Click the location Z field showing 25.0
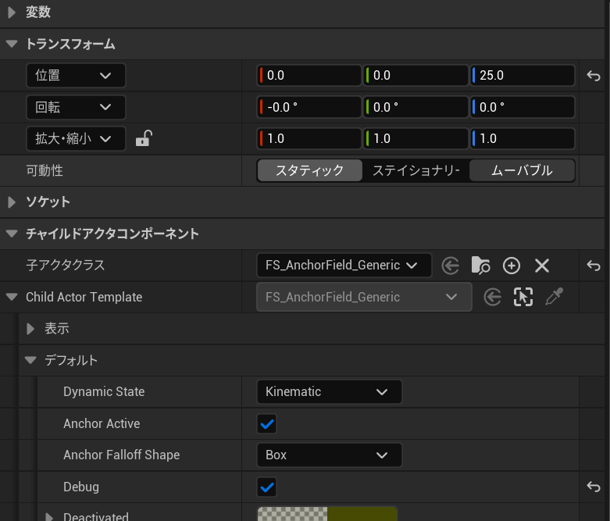The image size is (610, 521). (x=523, y=76)
